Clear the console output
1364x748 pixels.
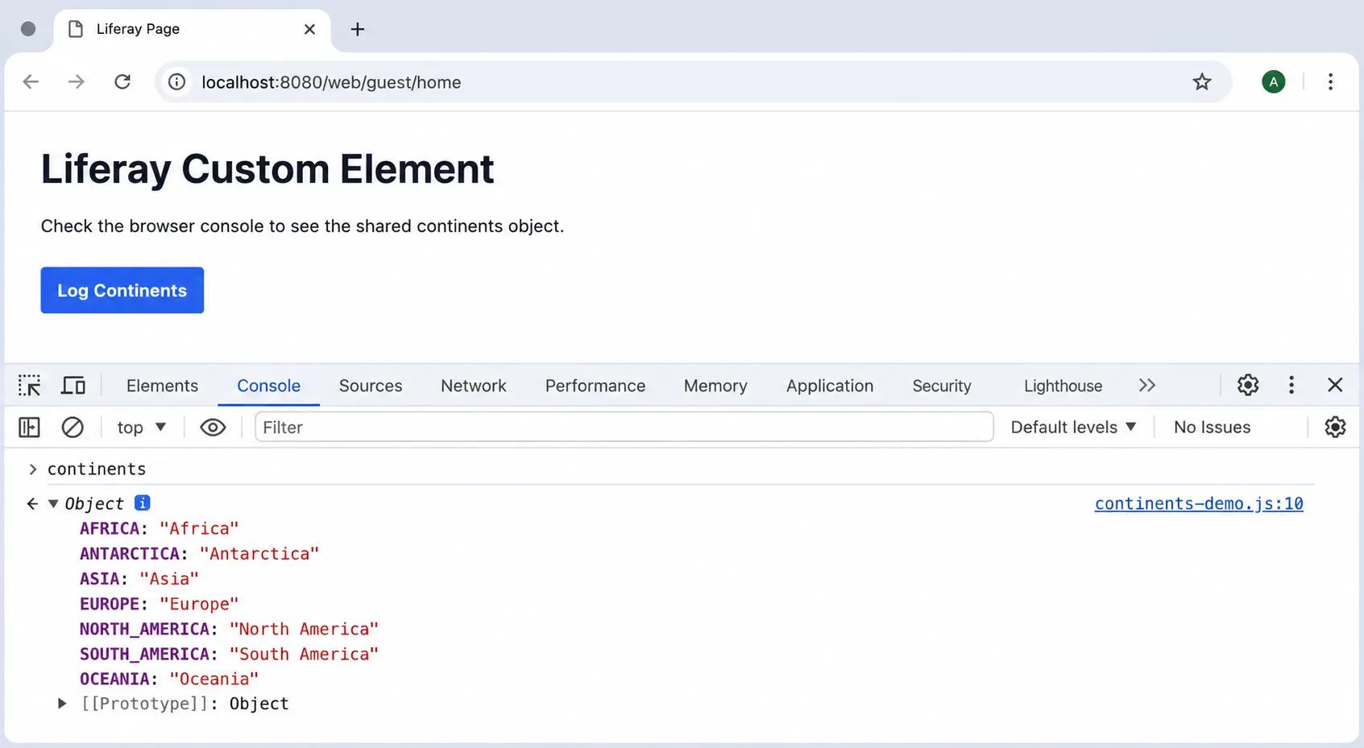click(73, 427)
